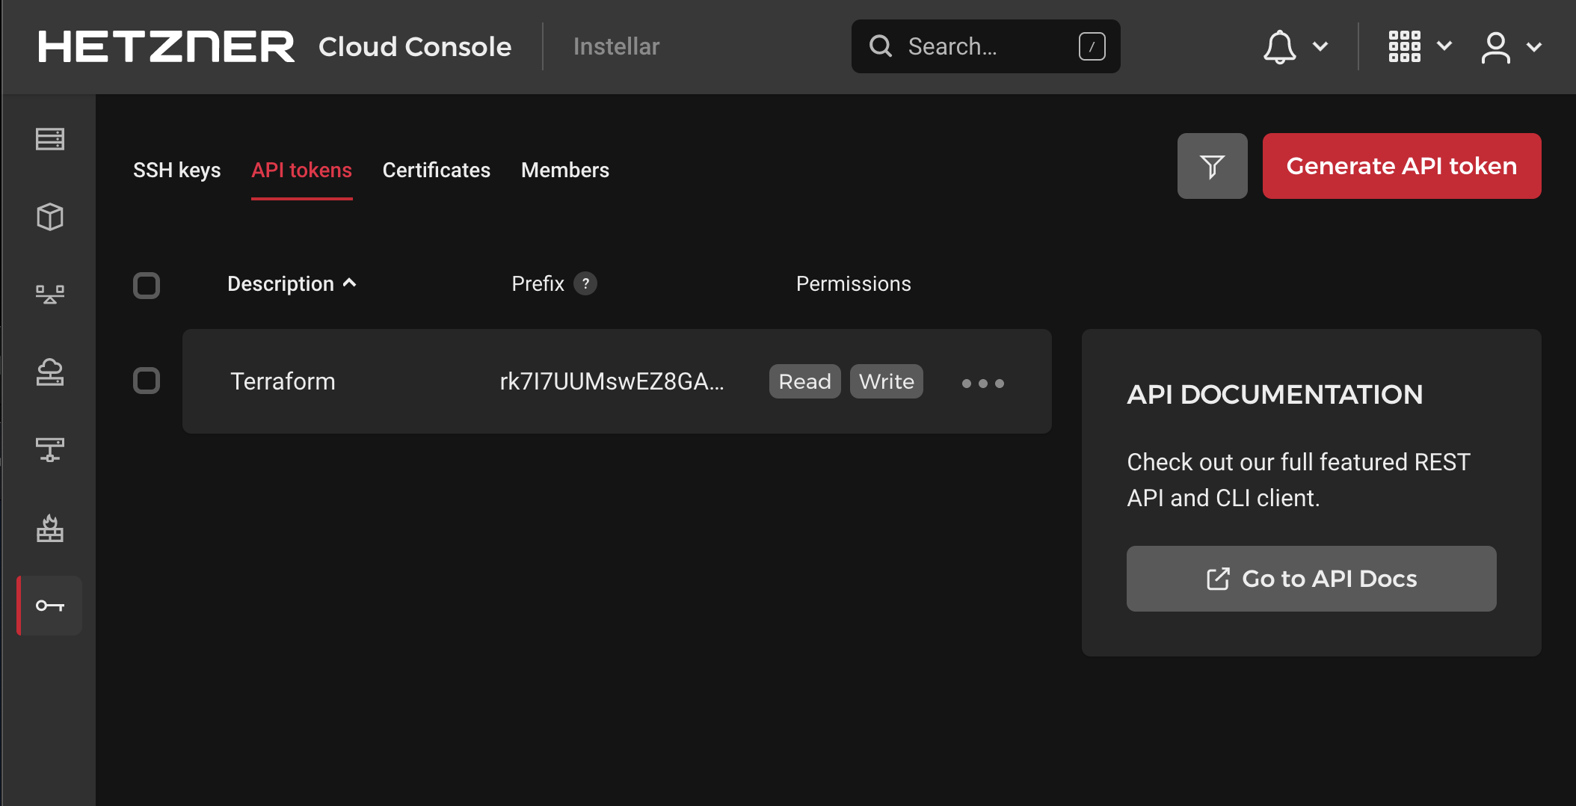Open the Members tab

(565, 170)
